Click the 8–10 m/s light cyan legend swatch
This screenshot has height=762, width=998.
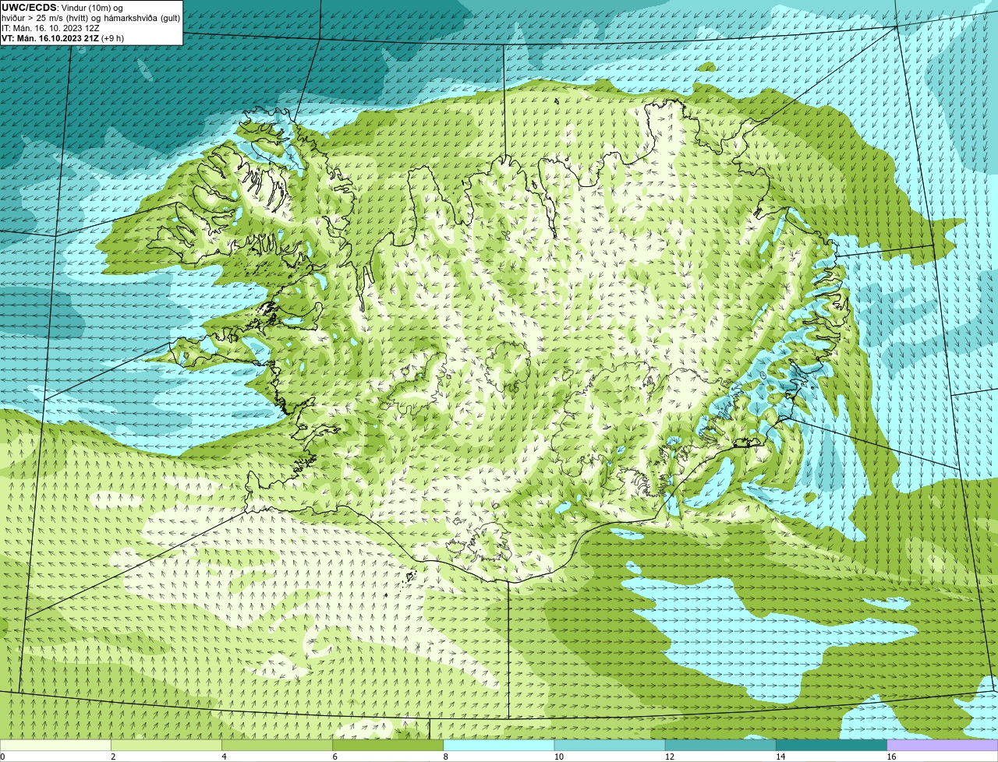tap(499, 745)
